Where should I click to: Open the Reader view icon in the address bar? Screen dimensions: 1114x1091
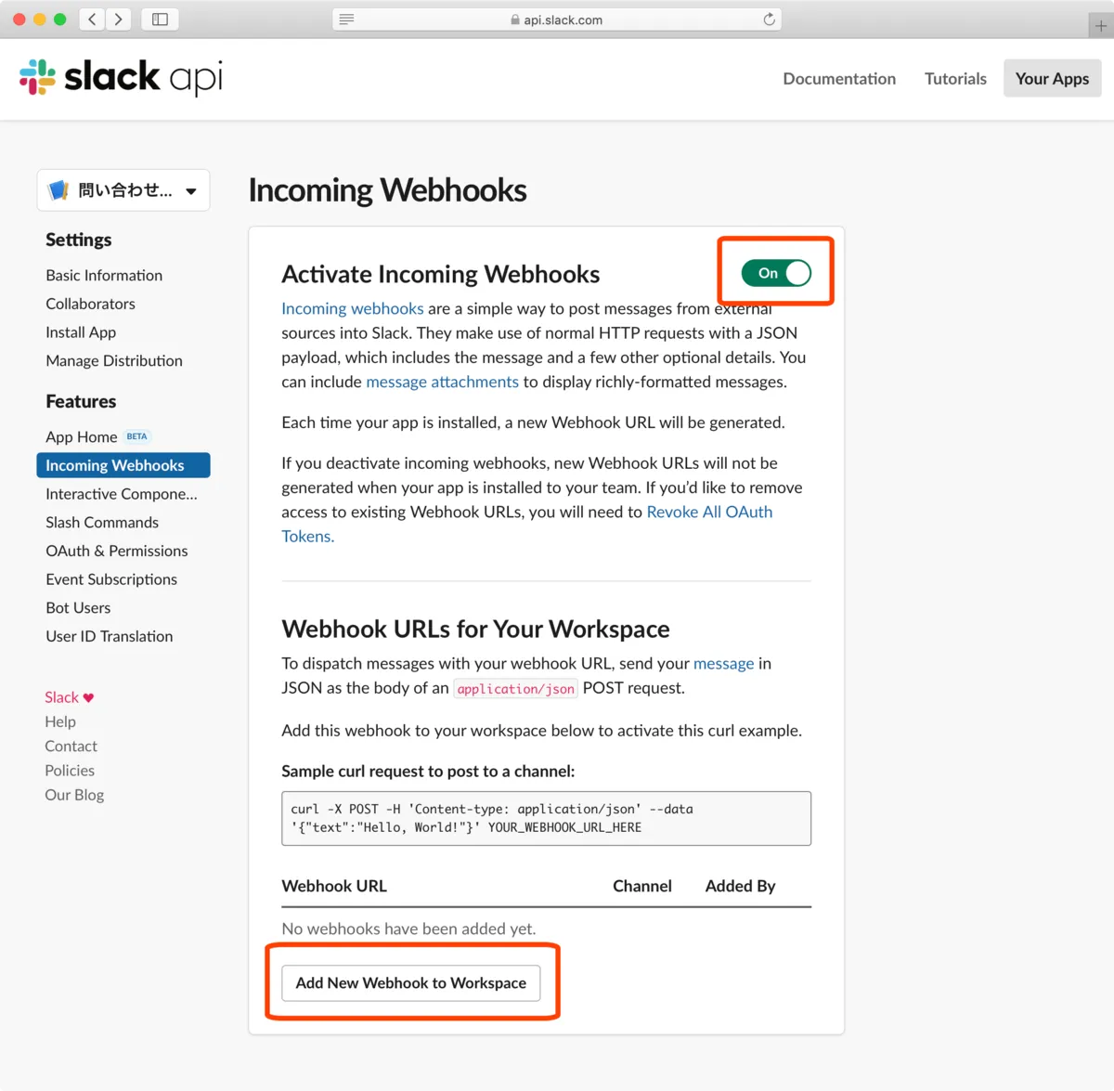[346, 19]
